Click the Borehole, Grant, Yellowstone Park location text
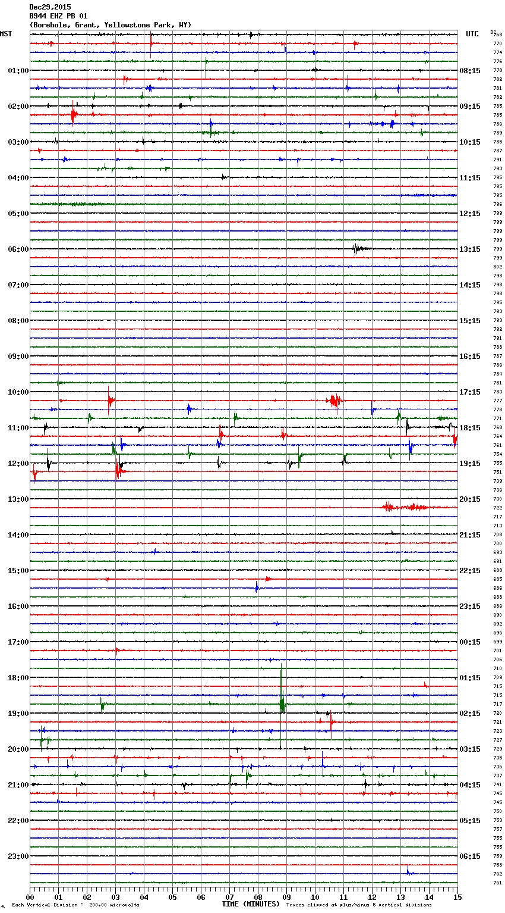Viewport: 505px width, 913px height. (x=111, y=25)
